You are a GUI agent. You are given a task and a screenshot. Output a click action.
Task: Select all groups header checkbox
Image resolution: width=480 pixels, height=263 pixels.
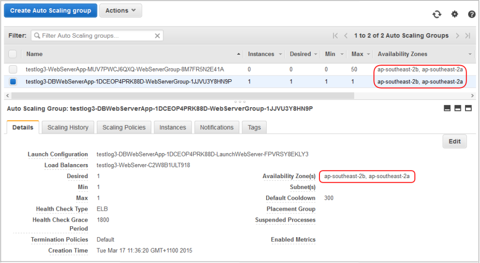pos(12,54)
